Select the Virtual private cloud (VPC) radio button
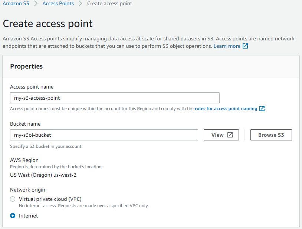This screenshot has width=302, height=229. point(12,199)
